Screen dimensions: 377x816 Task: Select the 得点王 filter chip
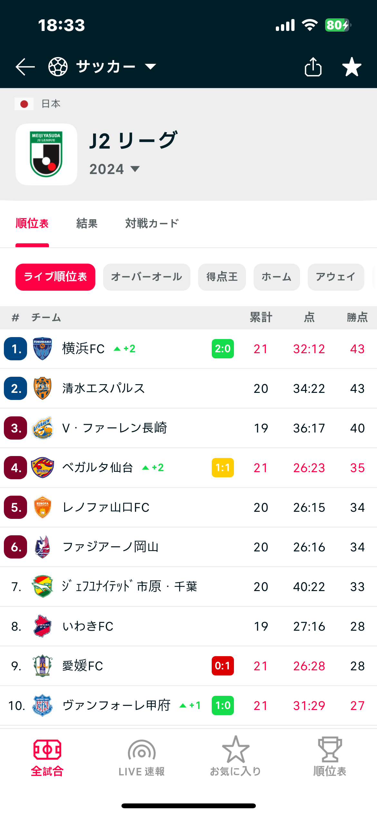(x=222, y=277)
